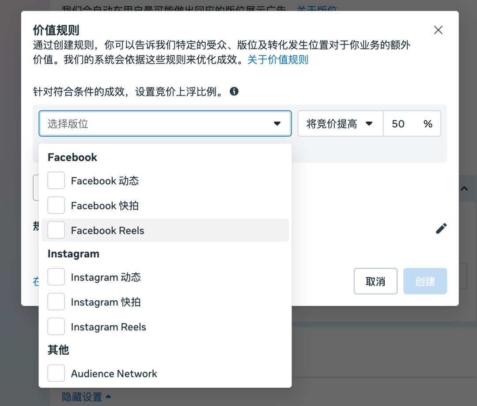Check the Instagram Reels checkbox
This screenshot has height=406, width=477.
point(56,326)
